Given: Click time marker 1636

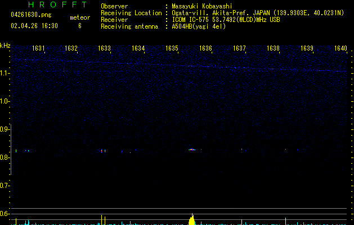Looking at the screenshot, I should pos(205,48).
